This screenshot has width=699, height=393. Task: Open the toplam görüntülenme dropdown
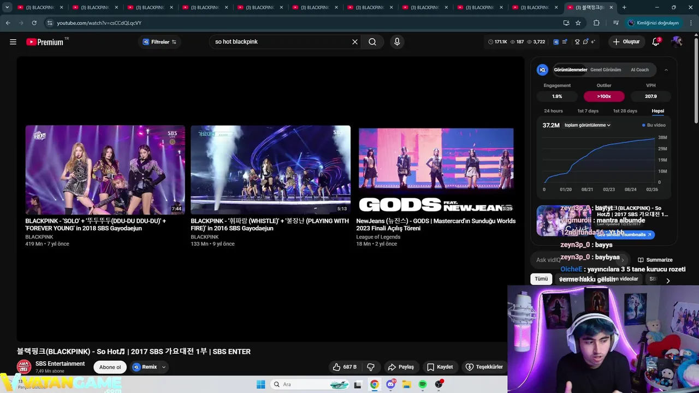[x=588, y=125]
